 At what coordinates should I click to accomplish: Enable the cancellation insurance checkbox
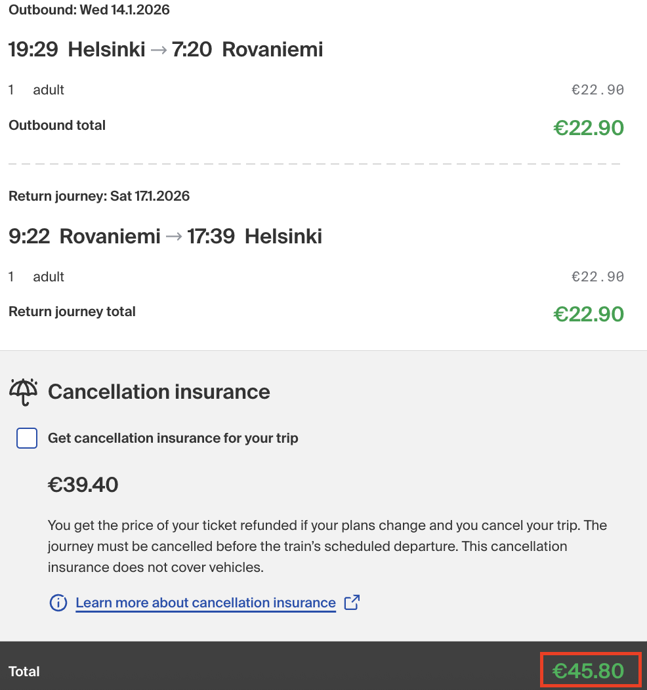(27, 438)
